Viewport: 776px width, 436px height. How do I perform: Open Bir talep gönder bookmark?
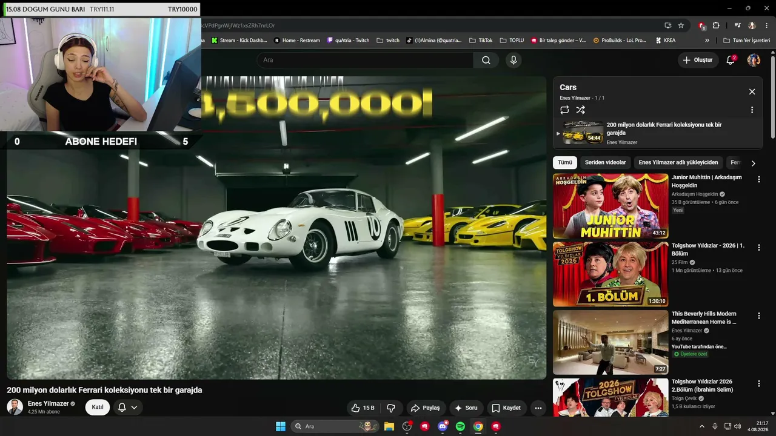pyautogui.click(x=558, y=41)
